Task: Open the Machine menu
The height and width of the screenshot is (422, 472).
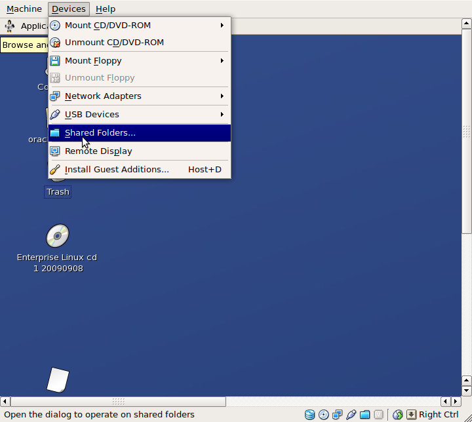Action: pos(24,9)
